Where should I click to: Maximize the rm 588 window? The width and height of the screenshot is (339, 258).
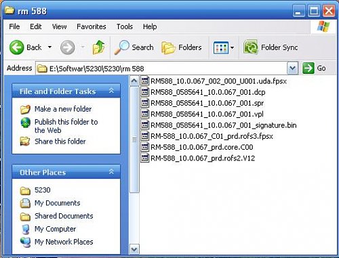pyautogui.click(x=314, y=11)
